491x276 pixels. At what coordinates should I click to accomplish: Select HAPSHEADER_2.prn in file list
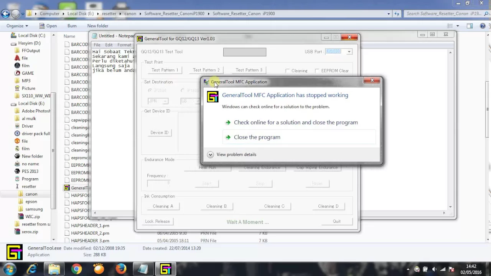tap(90, 233)
